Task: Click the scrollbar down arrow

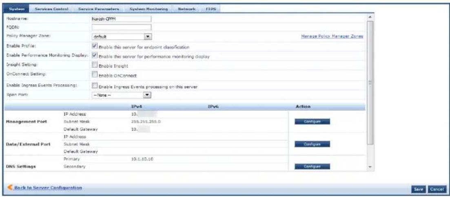Action: click(370, 166)
